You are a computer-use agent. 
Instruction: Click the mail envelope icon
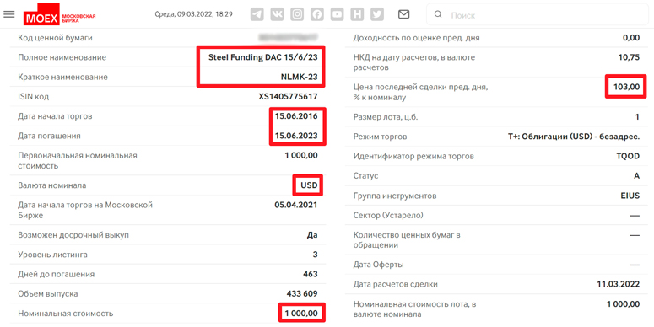click(x=403, y=14)
